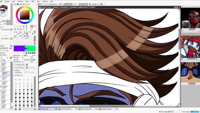
Task: Open the Canvas menu
Action: pos(7,1)
